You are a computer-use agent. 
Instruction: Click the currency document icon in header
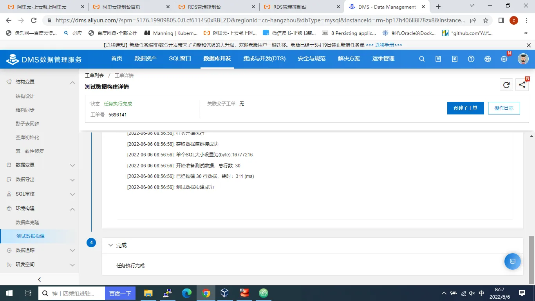[455, 59]
